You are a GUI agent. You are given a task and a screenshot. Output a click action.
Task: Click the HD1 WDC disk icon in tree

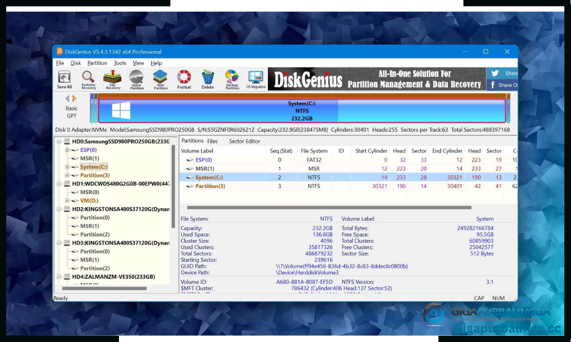67,184
